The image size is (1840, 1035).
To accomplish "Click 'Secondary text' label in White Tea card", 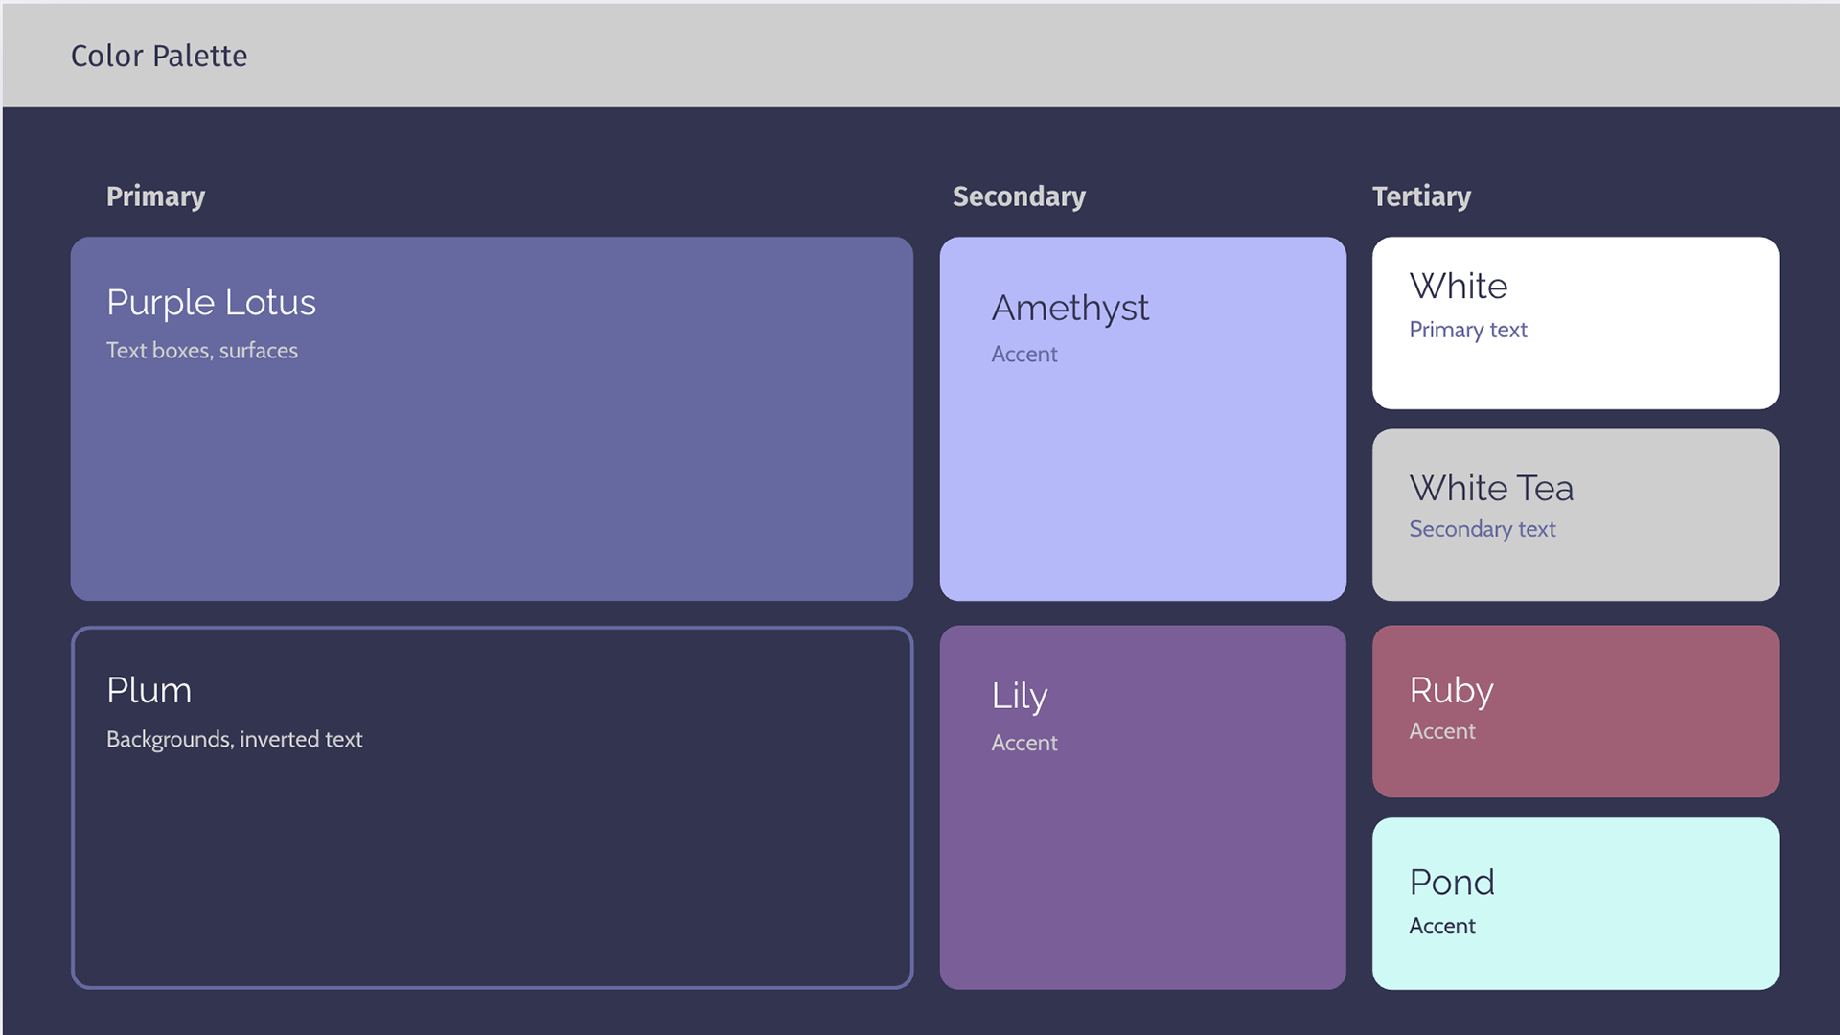I will 1482,529.
